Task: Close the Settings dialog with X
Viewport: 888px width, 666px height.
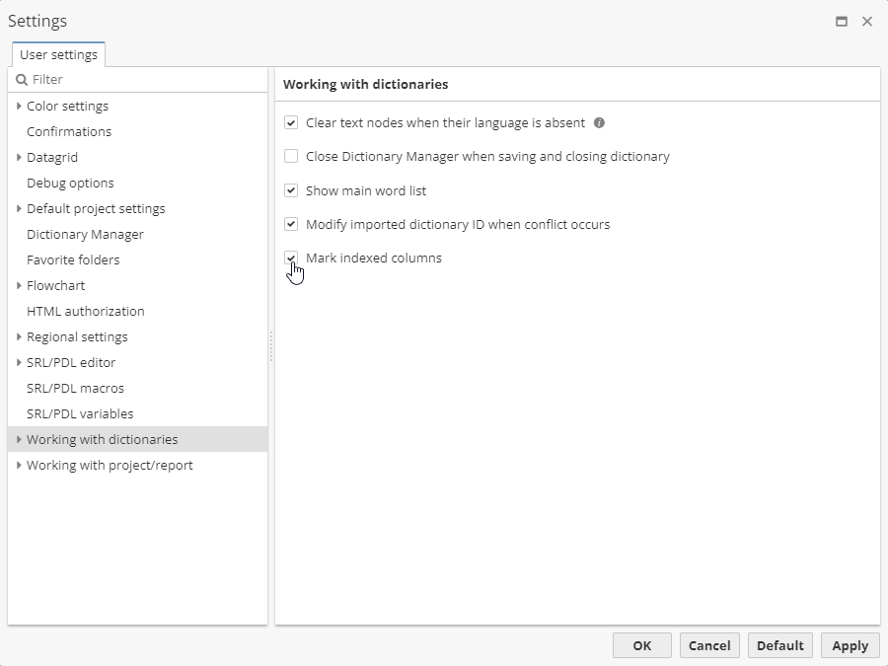Action: [x=867, y=22]
